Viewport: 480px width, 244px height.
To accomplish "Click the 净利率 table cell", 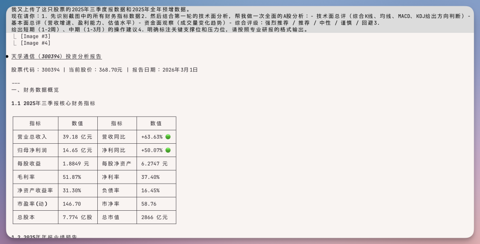I will tap(117, 177).
